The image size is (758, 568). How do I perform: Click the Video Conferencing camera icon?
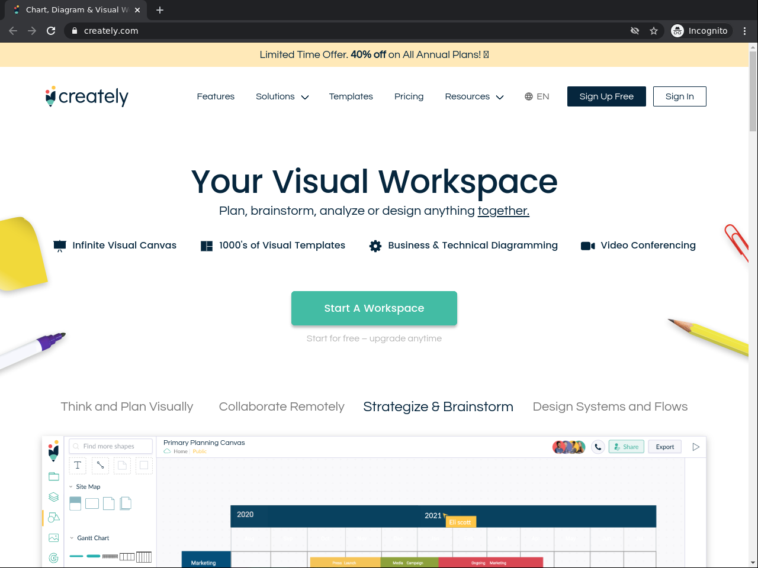[x=588, y=246]
